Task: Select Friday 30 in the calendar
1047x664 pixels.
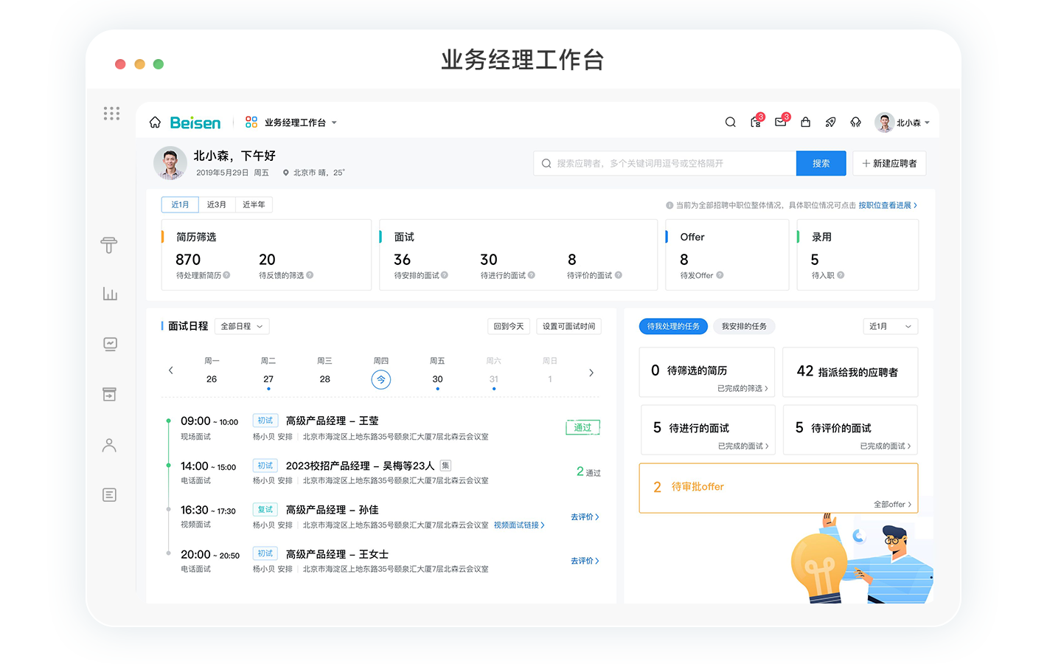Action: click(437, 378)
